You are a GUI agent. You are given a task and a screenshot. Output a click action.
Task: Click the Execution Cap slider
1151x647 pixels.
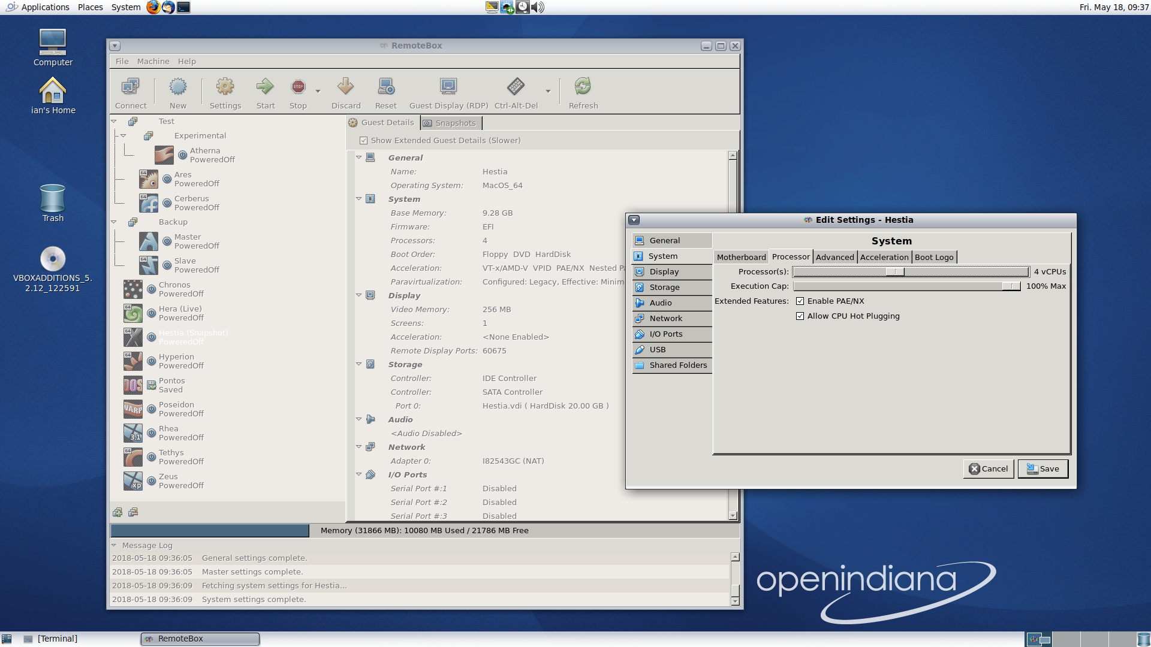[x=906, y=286]
